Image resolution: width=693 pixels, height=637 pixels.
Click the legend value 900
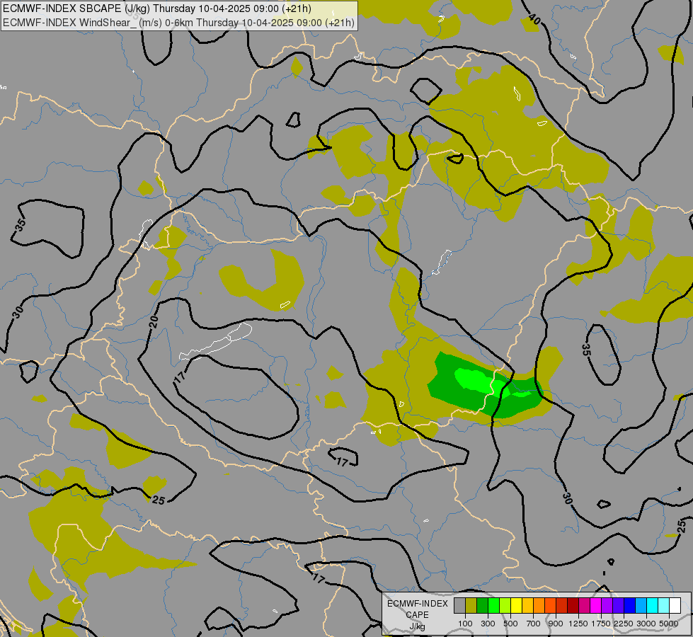(556, 624)
